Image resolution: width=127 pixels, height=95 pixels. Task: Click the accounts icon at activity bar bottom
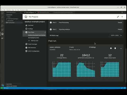(2, 85)
